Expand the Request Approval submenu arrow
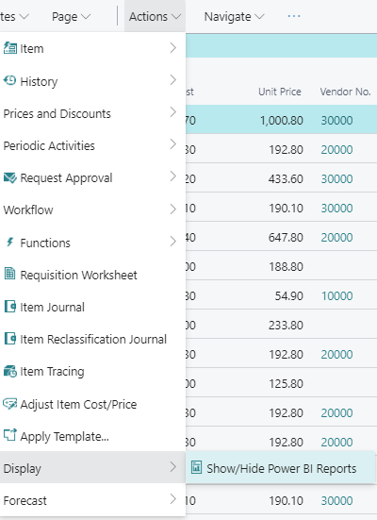This screenshot has width=377, height=520. pyautogui.click(x=172, y=176)
